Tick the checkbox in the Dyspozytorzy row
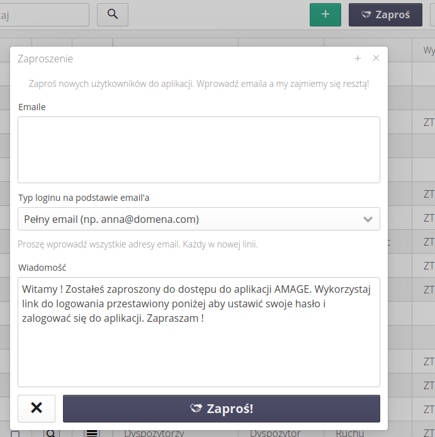Image resolution: width=435 pixels, height=437 pixels. (x=16, y=434)
